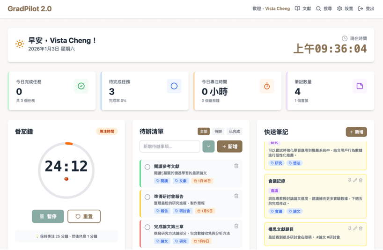
Task: Click 登出 in top navigation
Action: [x=366, y=8]
